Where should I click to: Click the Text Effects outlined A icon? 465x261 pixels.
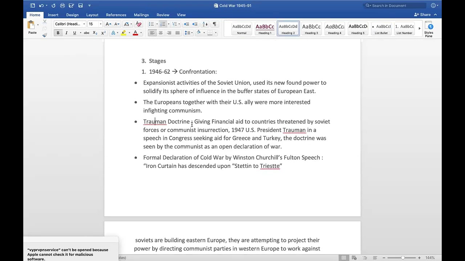coord(113,33)
